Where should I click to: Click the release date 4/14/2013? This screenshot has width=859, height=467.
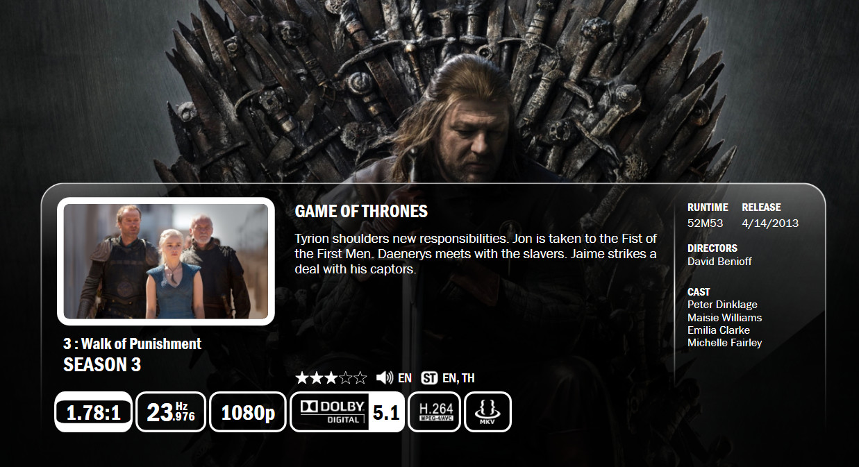(x=770, y=223)
